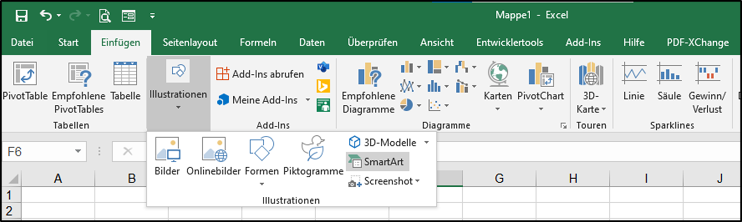Collapse the Illustrationen dropdown button
The image size is (742, 222).
[x=178, y=93]
